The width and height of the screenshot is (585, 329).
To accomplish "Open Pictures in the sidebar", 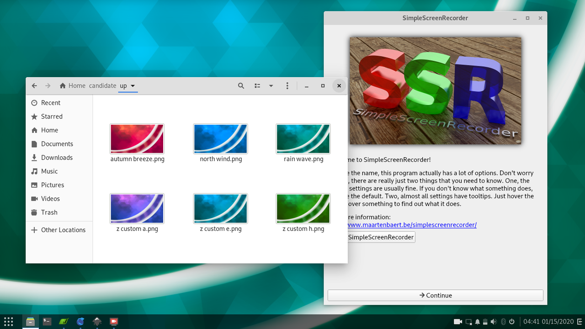I will [x=59, y=185].
